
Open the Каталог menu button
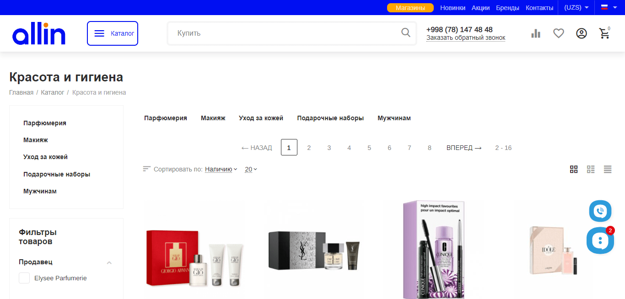(x=113, y=33)
